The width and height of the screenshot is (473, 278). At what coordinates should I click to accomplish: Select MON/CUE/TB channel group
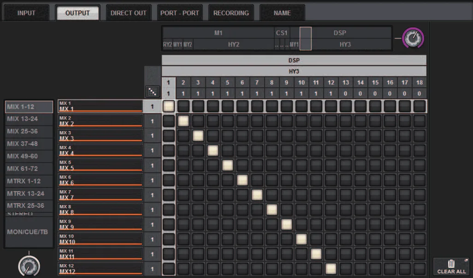[29, 232]
